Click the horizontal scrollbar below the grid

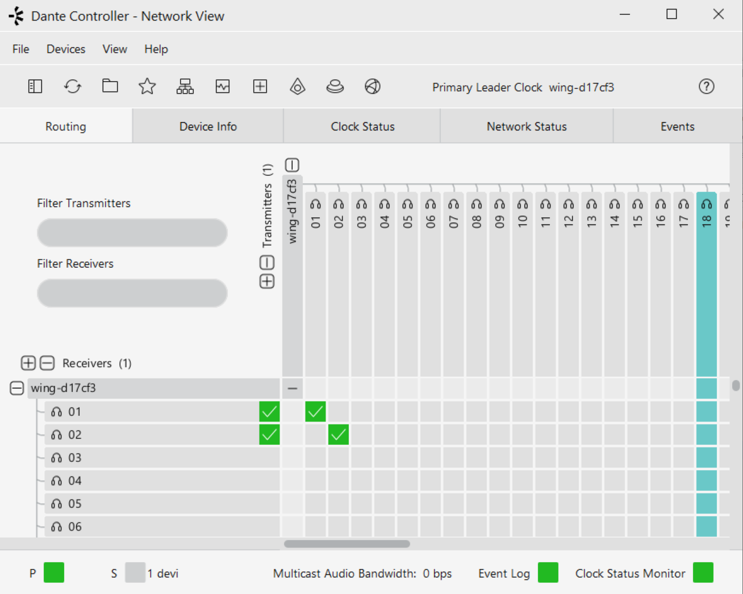pyautogui.click(x=347, y=544)
